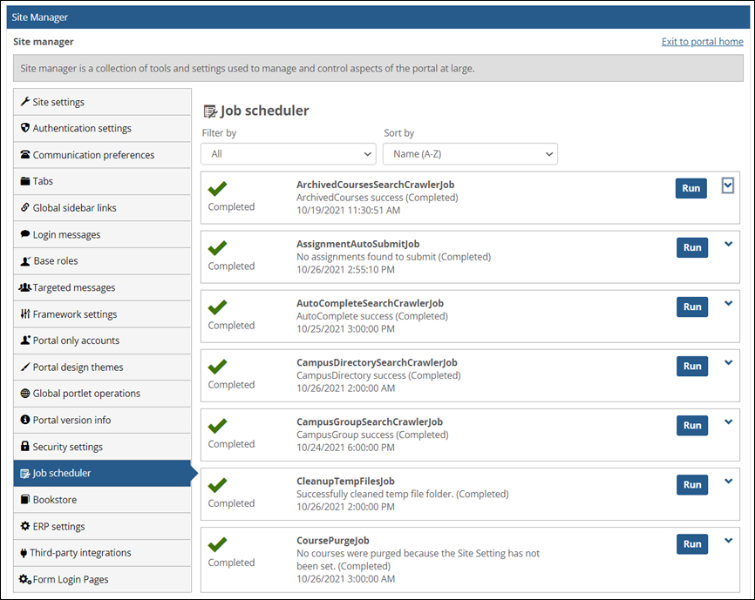Click the globe icon for Global portlet operations
Screen dimensions: 755x600
point(25,394)
